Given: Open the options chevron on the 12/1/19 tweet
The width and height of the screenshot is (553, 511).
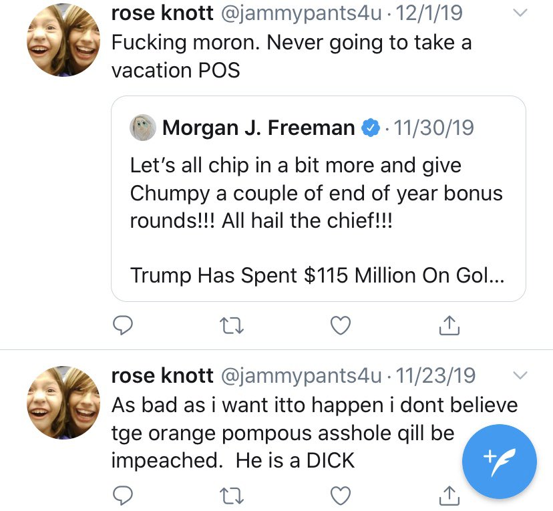Looking at the screenshot, I should 520,13.
